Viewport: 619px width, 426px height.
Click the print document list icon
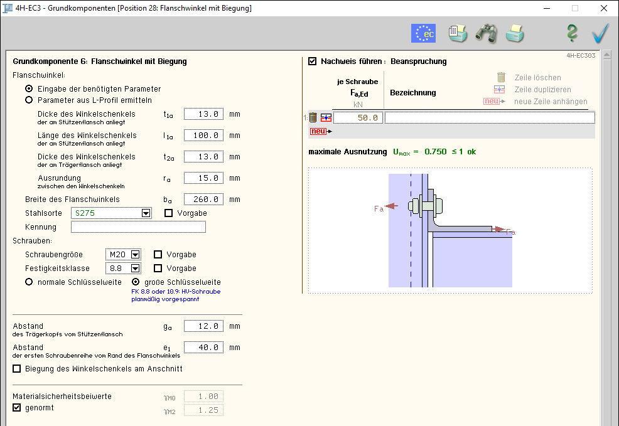[x=457, y=33]
